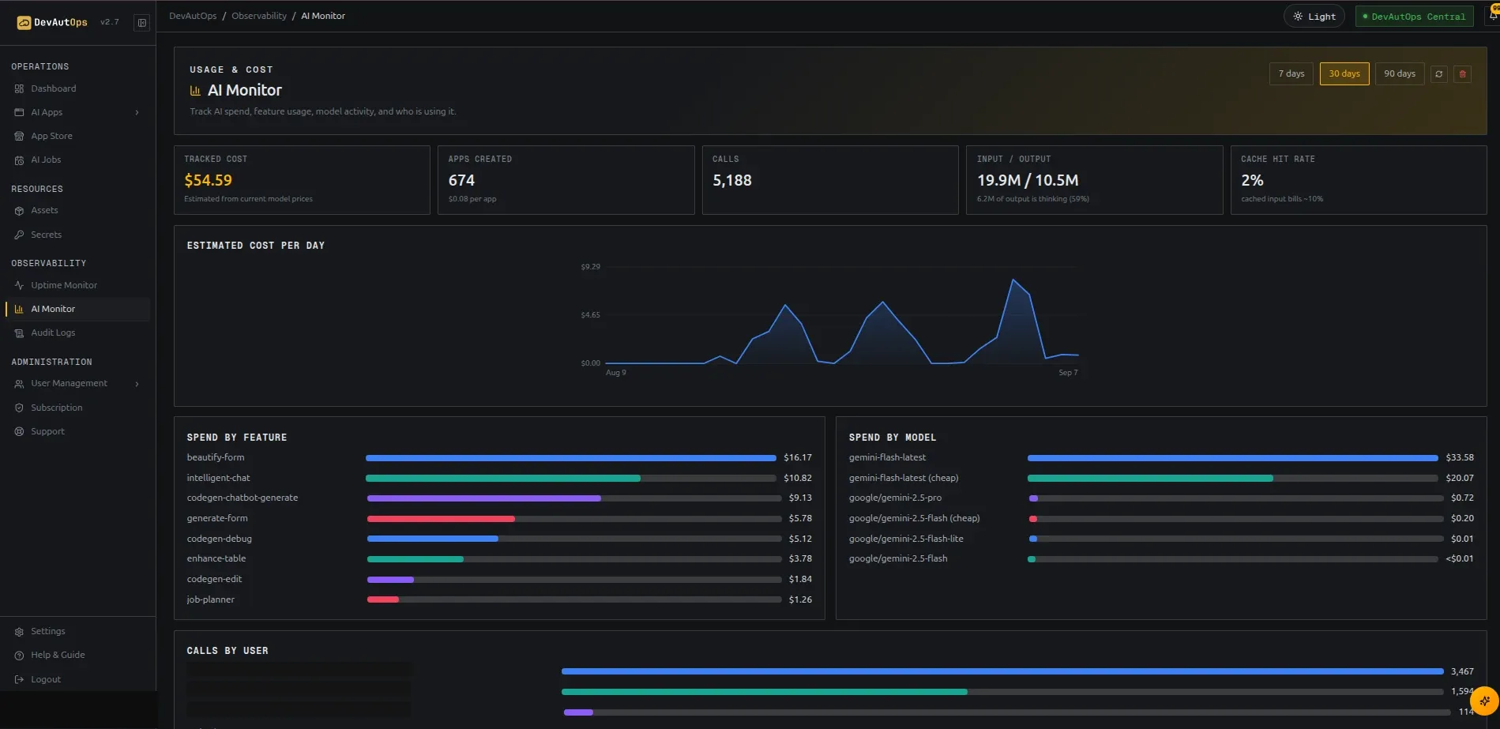1500x729 pixels.
Task: Select the 90 days range
Action: (x=1400, y=74)
